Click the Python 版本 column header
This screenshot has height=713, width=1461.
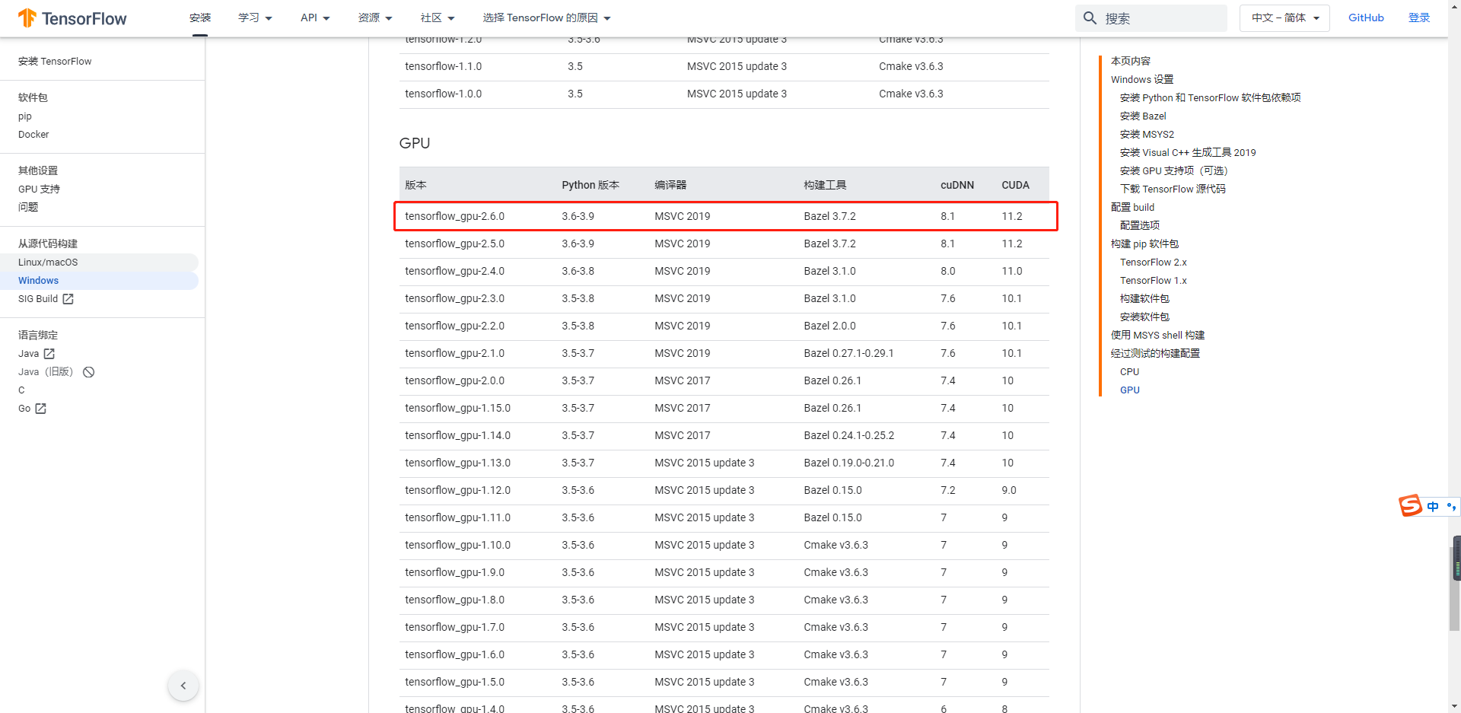click(590, 186)
